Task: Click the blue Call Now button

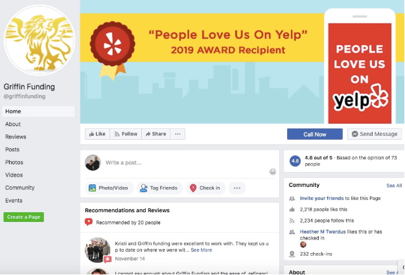Action: click(315, 134)
